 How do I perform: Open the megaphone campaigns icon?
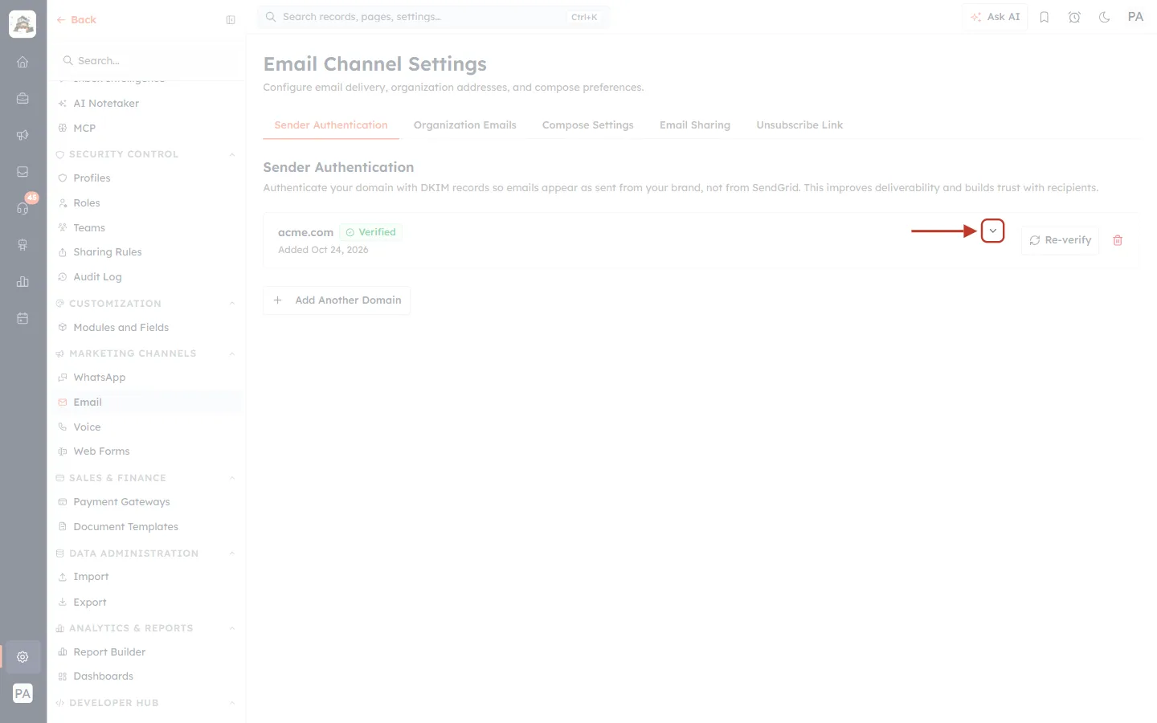[22, 135]
